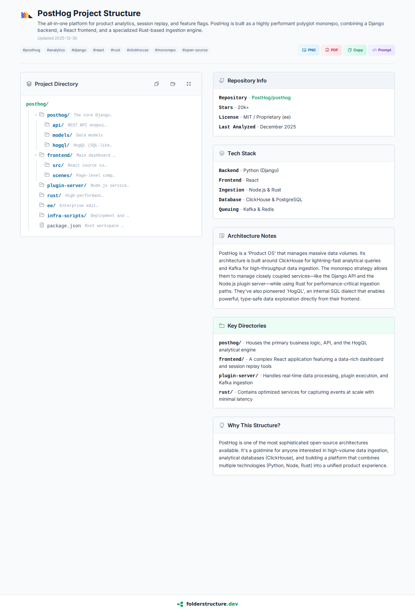
Task: Export the page as PDF
Action: coord(331,50)
